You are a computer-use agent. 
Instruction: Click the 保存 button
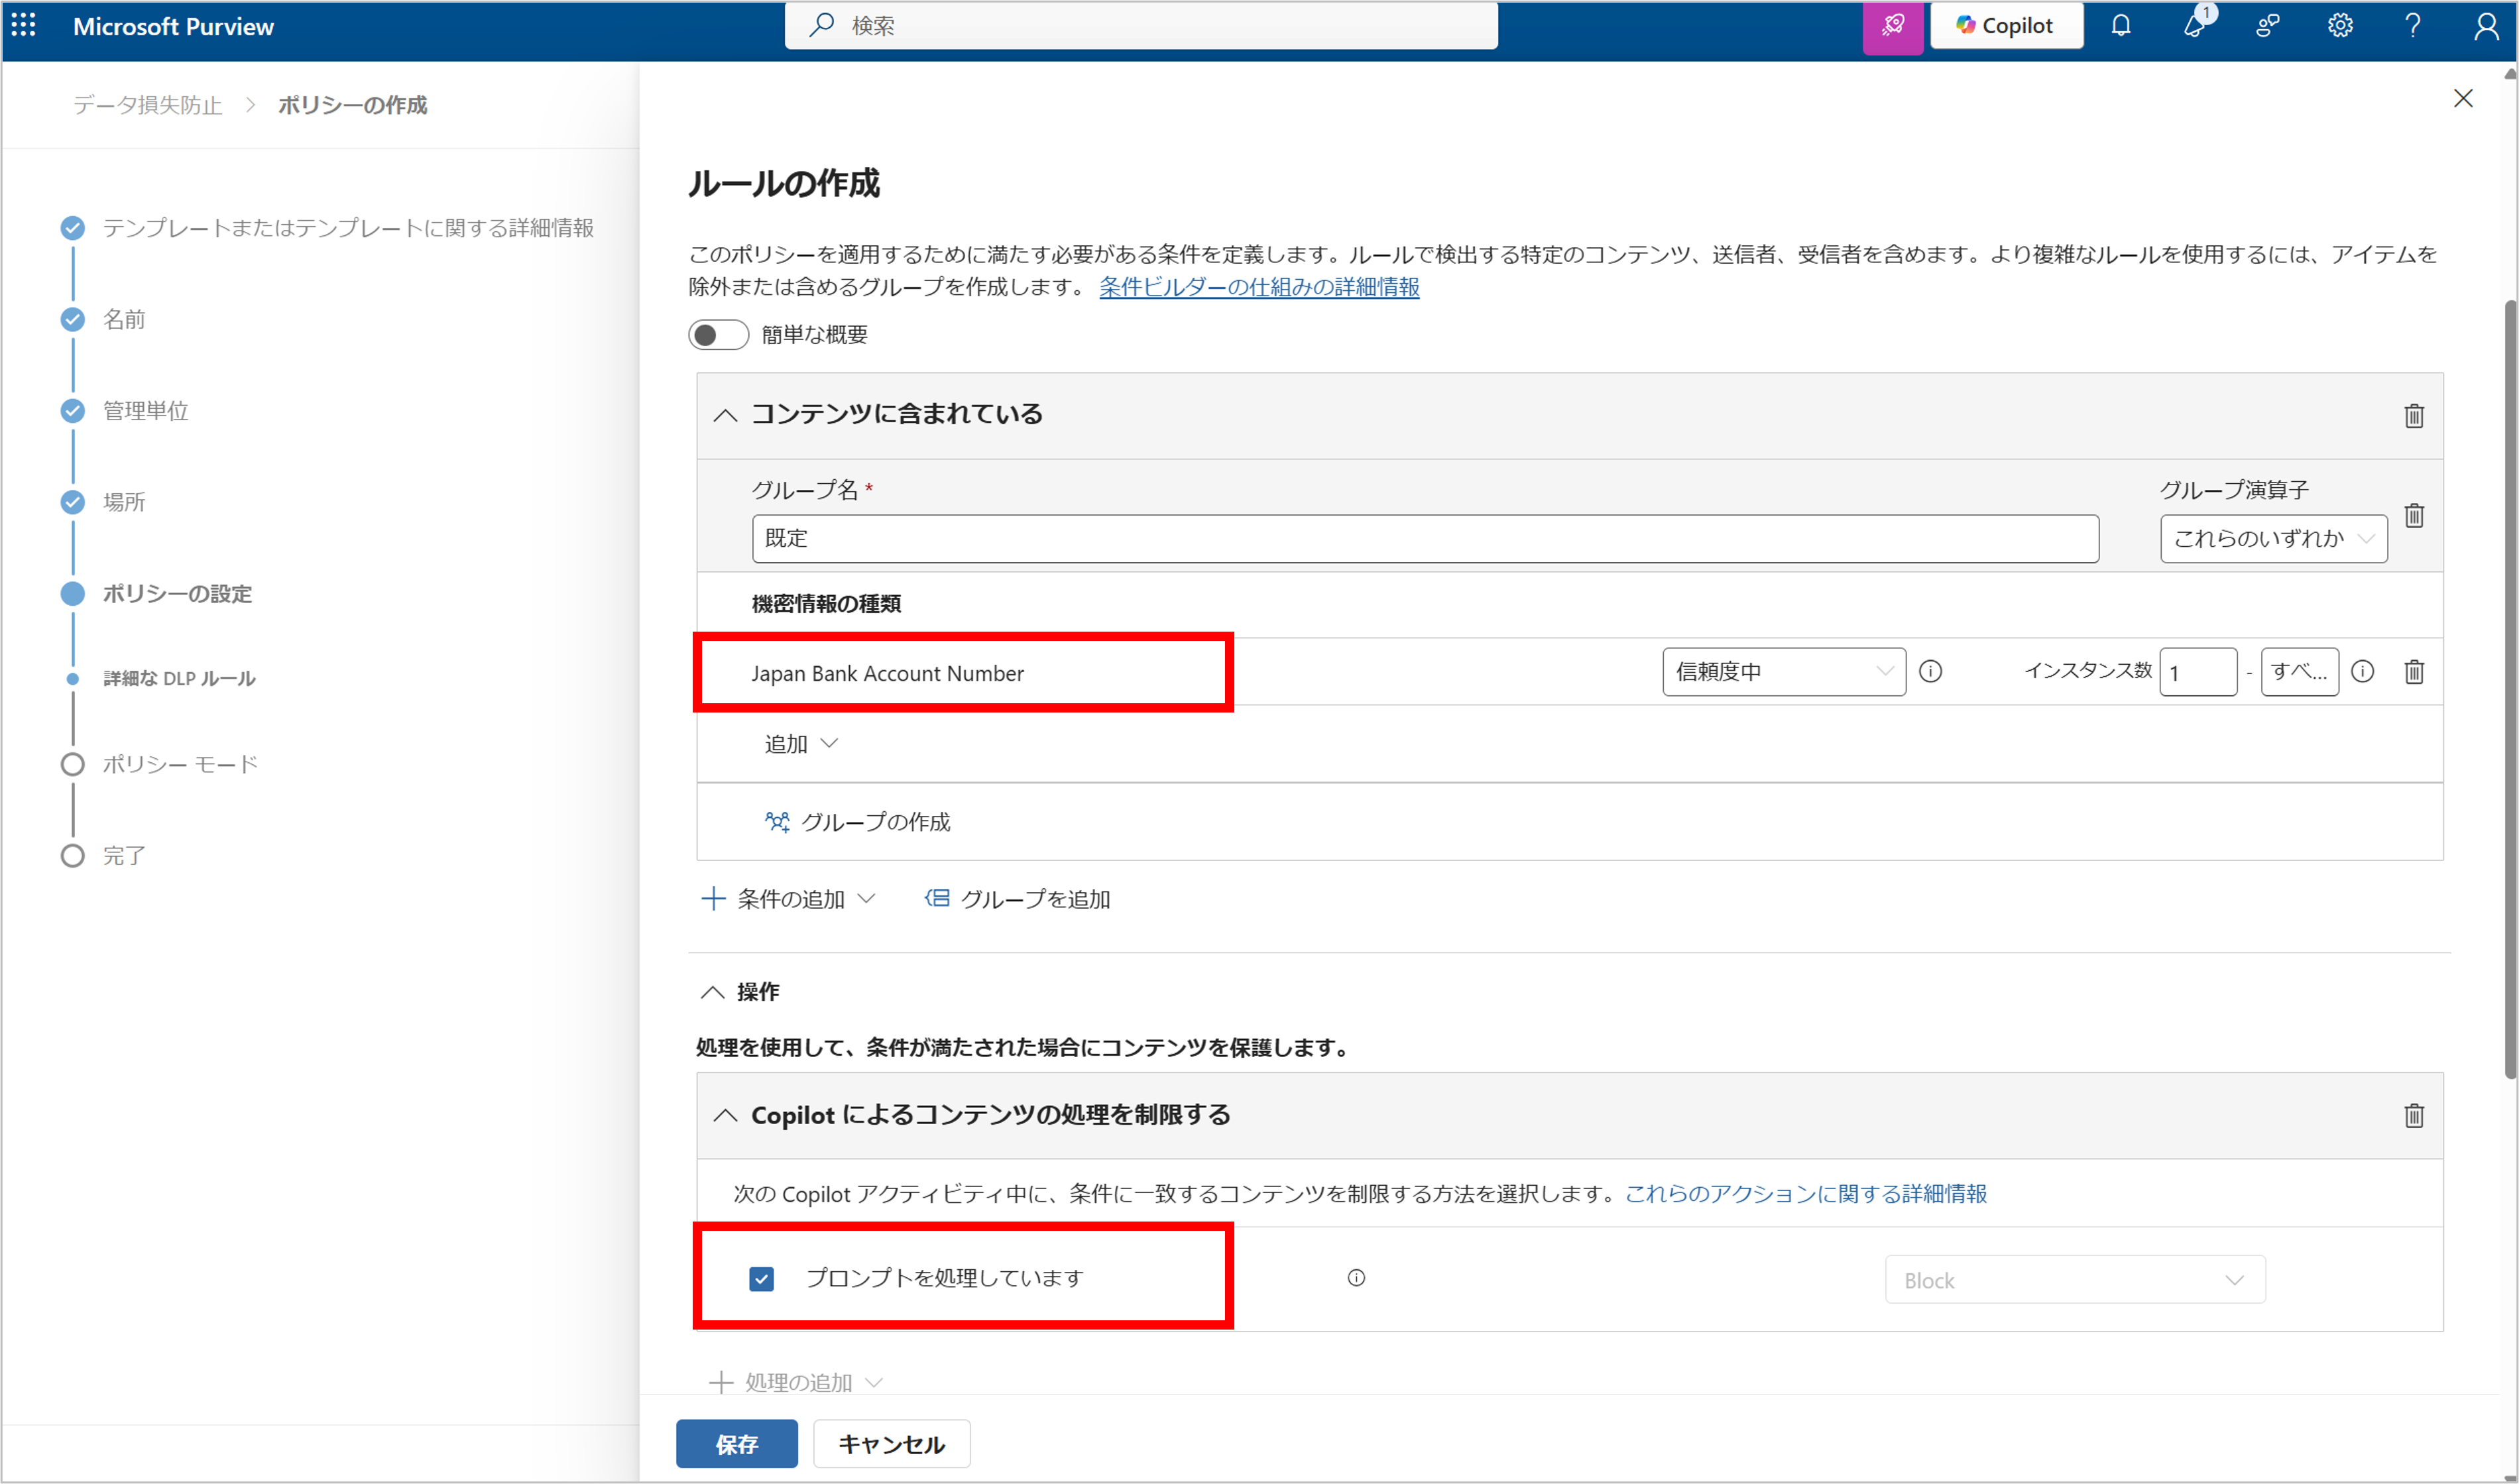click(x=736, y=1444)
